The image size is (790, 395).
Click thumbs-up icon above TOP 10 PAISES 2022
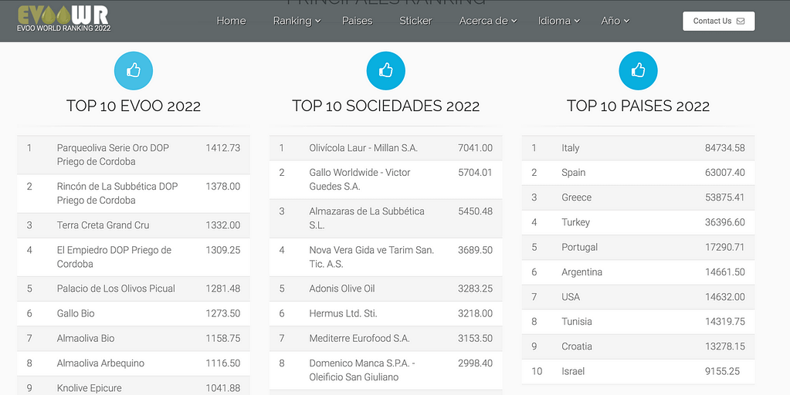(639, 70)
